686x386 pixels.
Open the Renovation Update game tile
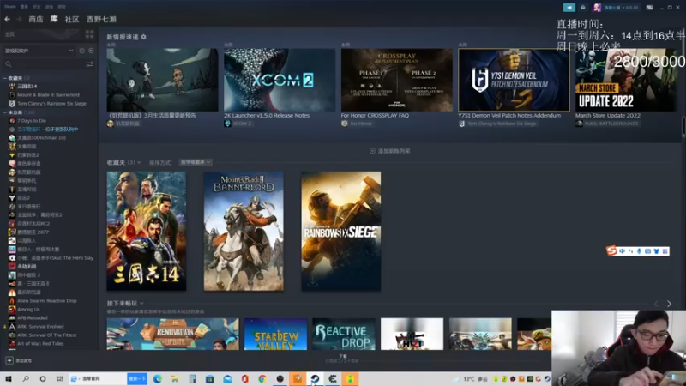pyautogui.click(x=173, y=334)
